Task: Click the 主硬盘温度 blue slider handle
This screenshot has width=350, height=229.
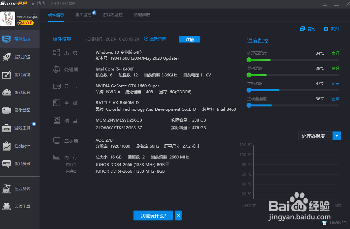Action: (x=249, y=105)
